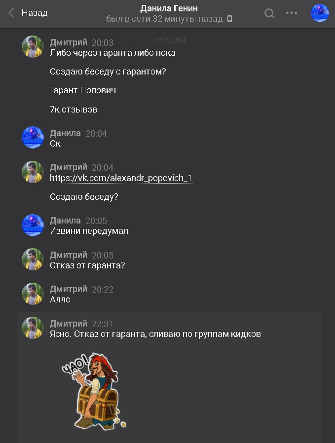This screenshot has height=443, width=335.
Task: Click Данила's name at 20:05 message
Action: (65, 221)
